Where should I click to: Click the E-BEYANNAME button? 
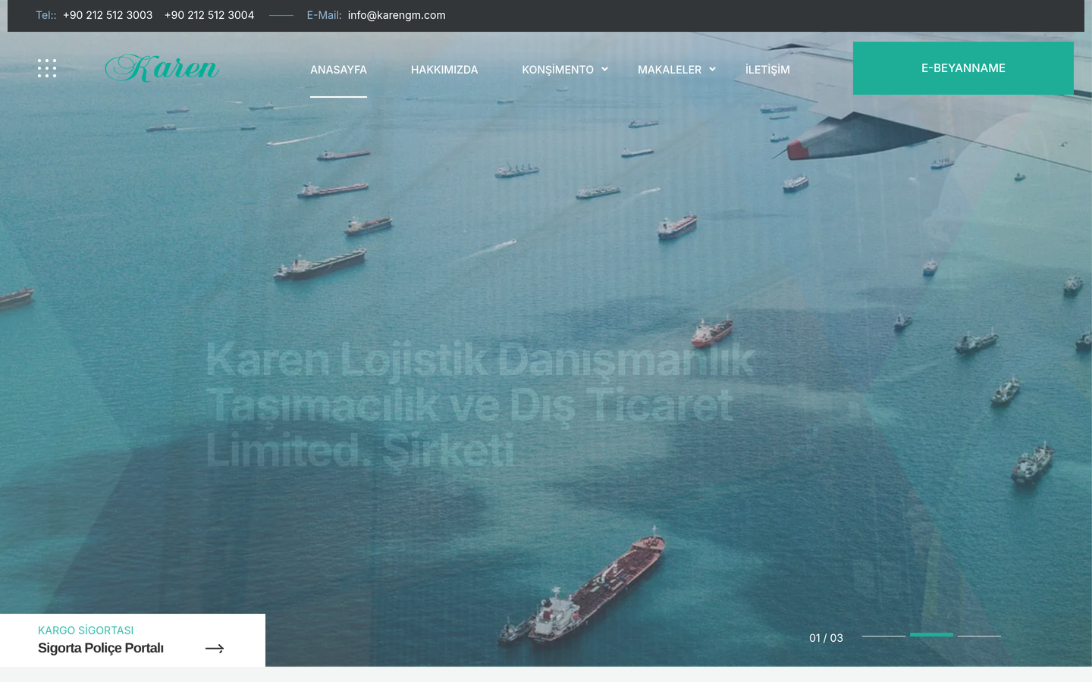tap(963, 68)
